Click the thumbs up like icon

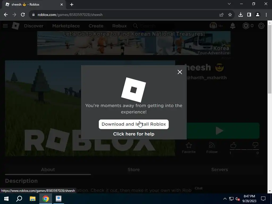click(233, 145)
